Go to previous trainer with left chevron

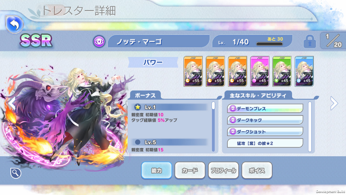(x=12, y=103)
